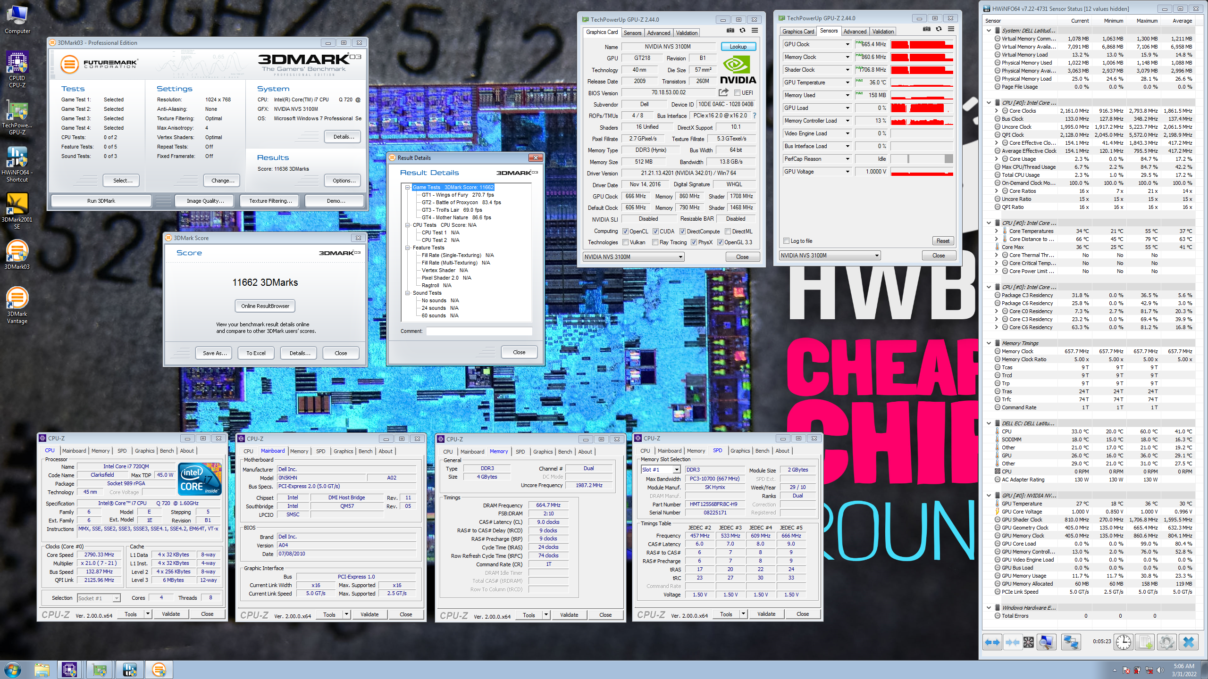Open GPU Clock sensor dropdown arrow
This screenshot has width=1208, height=679.
pyautogui.click(x=847, y=44)
